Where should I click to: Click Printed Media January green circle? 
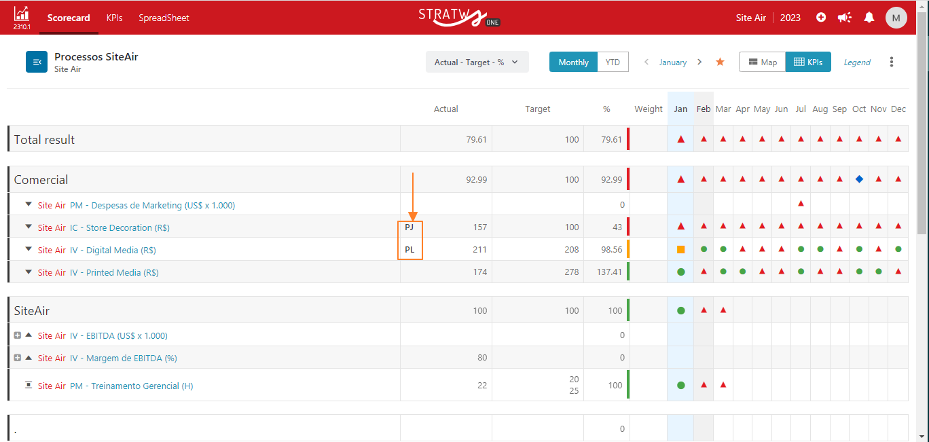(x=680, y=272)
